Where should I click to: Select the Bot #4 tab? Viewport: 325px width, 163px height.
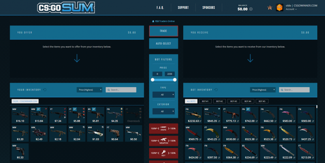coord(248,101)
